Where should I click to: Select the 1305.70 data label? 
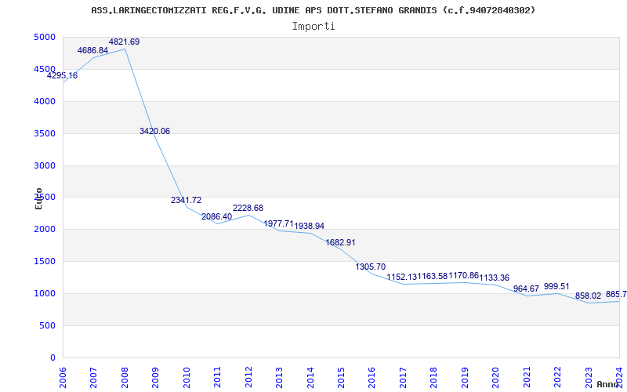(371, 267)
